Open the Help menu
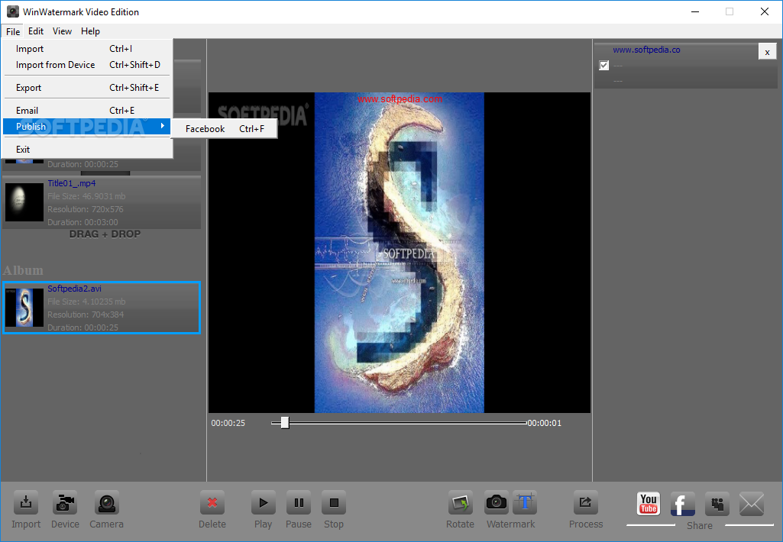 [90, 31]
